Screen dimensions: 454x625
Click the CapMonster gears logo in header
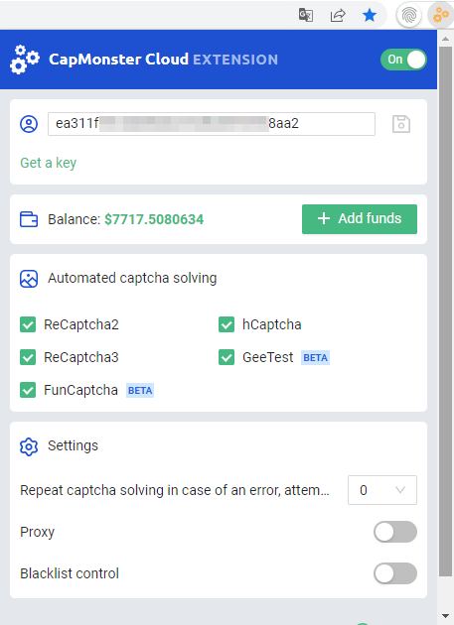[25, 60]
